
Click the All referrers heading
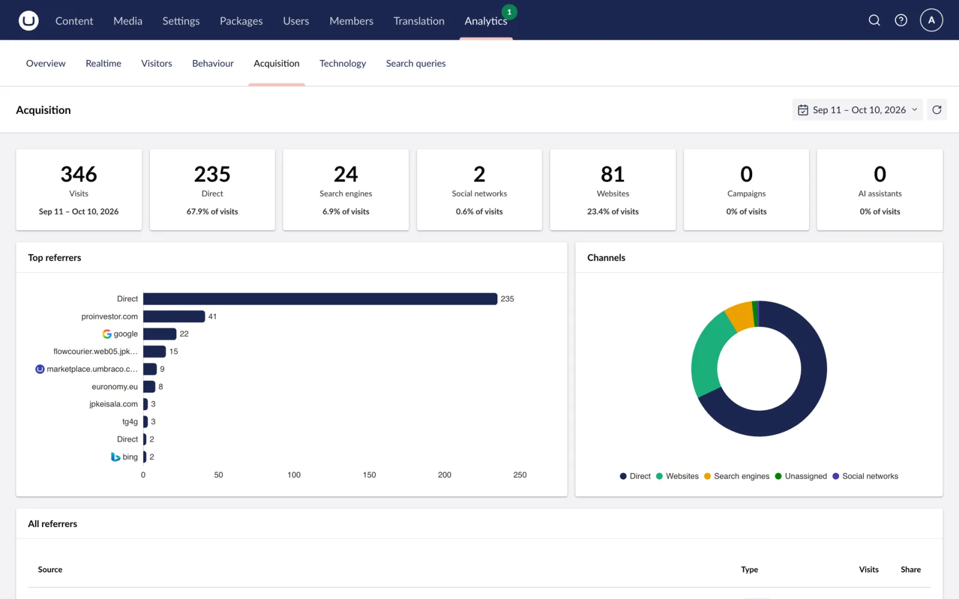(x=53, y=524)
